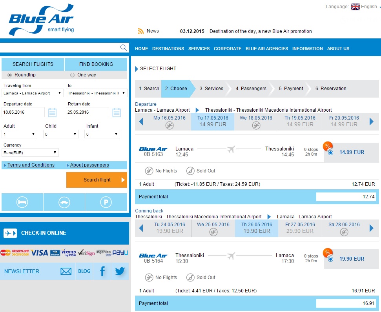Open the HOME menu item
This screenshot has width=381, height=312.
141,49
